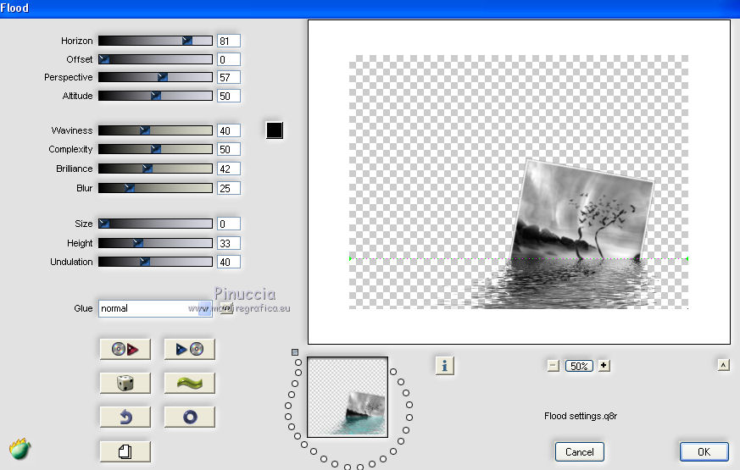This screenshot has width=740, height=470.
Task: Click the Perspective value field showing 57
Action: coord(229,77)
